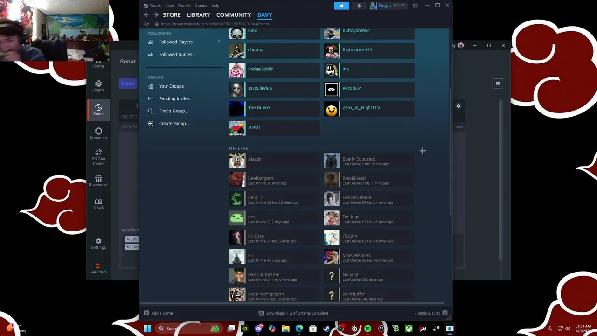Open Friends & Chat panel

[430, 313]
